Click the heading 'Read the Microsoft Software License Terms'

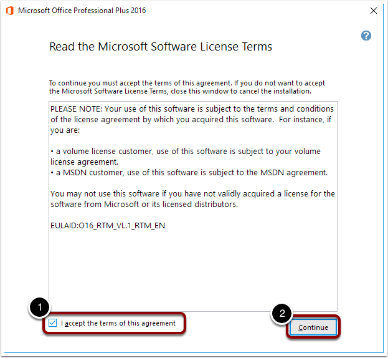pyautogui.click(x=161, y=47)
